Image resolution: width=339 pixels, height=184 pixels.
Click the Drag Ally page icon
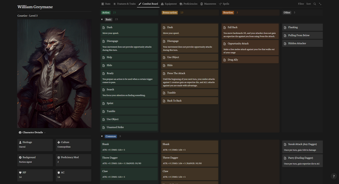point(225,60)
